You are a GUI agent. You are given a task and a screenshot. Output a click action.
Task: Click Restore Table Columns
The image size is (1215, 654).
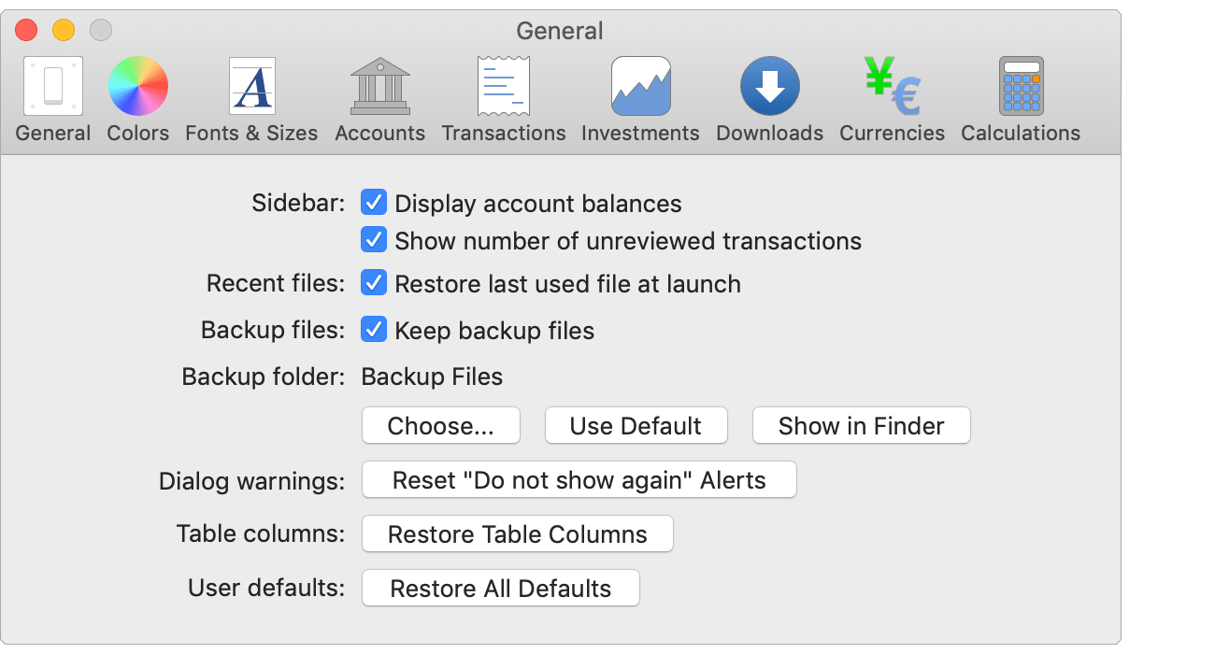tap(517, 534)
